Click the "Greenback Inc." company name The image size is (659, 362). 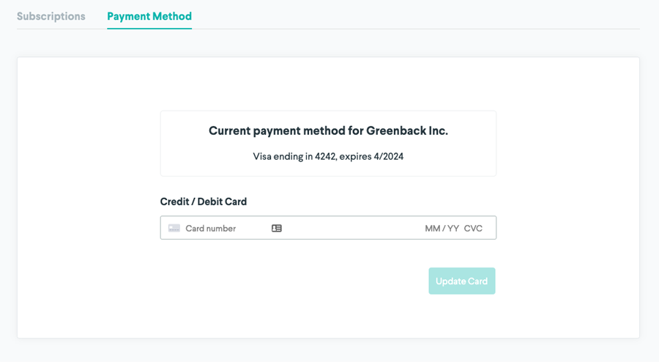[408, 131]
